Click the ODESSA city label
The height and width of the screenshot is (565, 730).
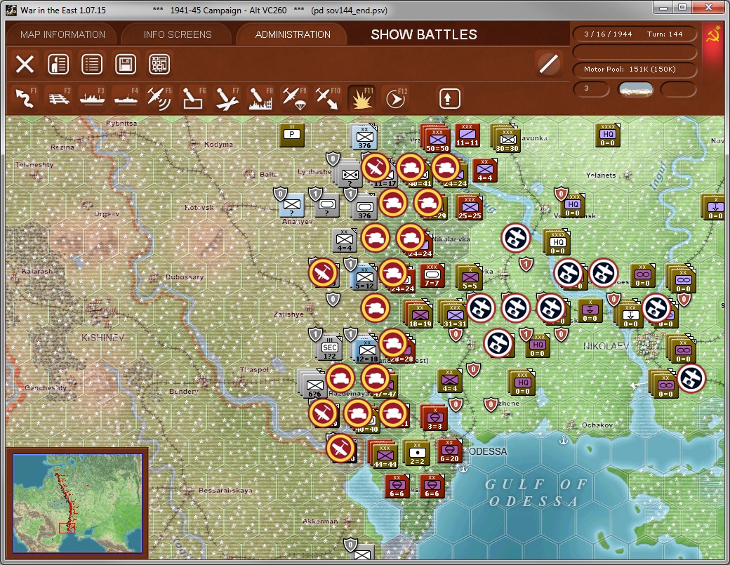(488, 451)
